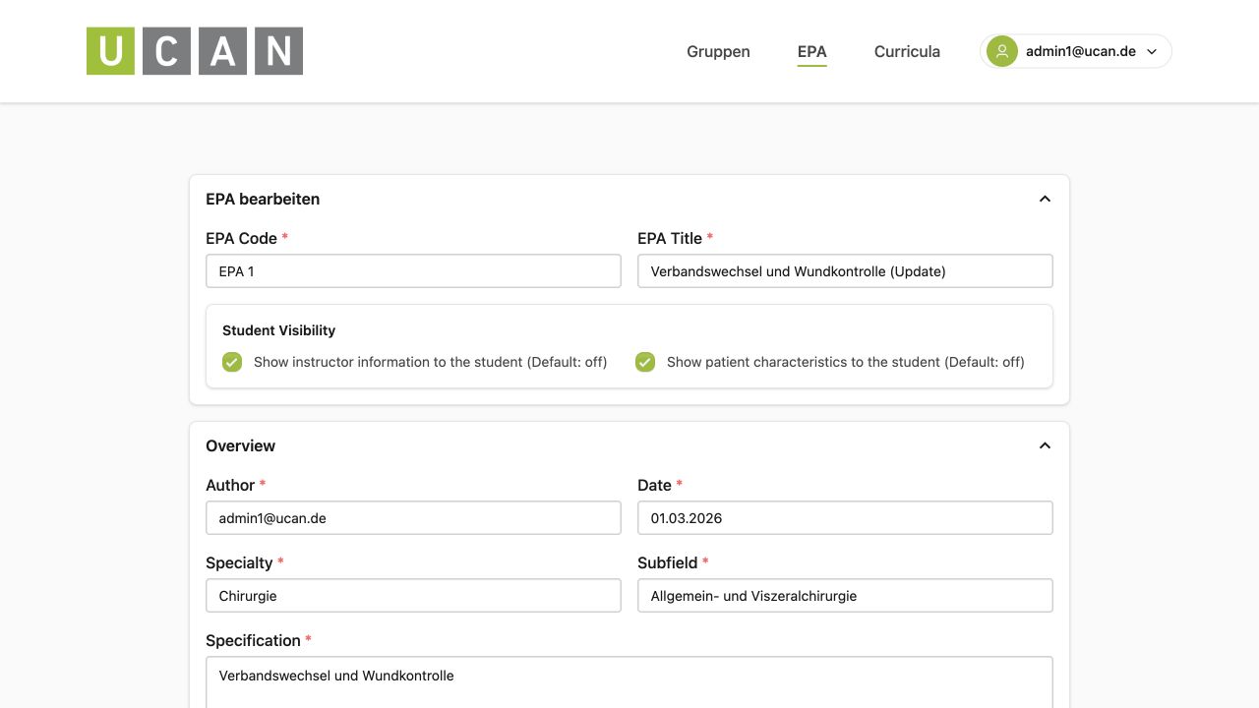Click the green U logo tile
Screen dimensions: 1259x708
(110, 51)
